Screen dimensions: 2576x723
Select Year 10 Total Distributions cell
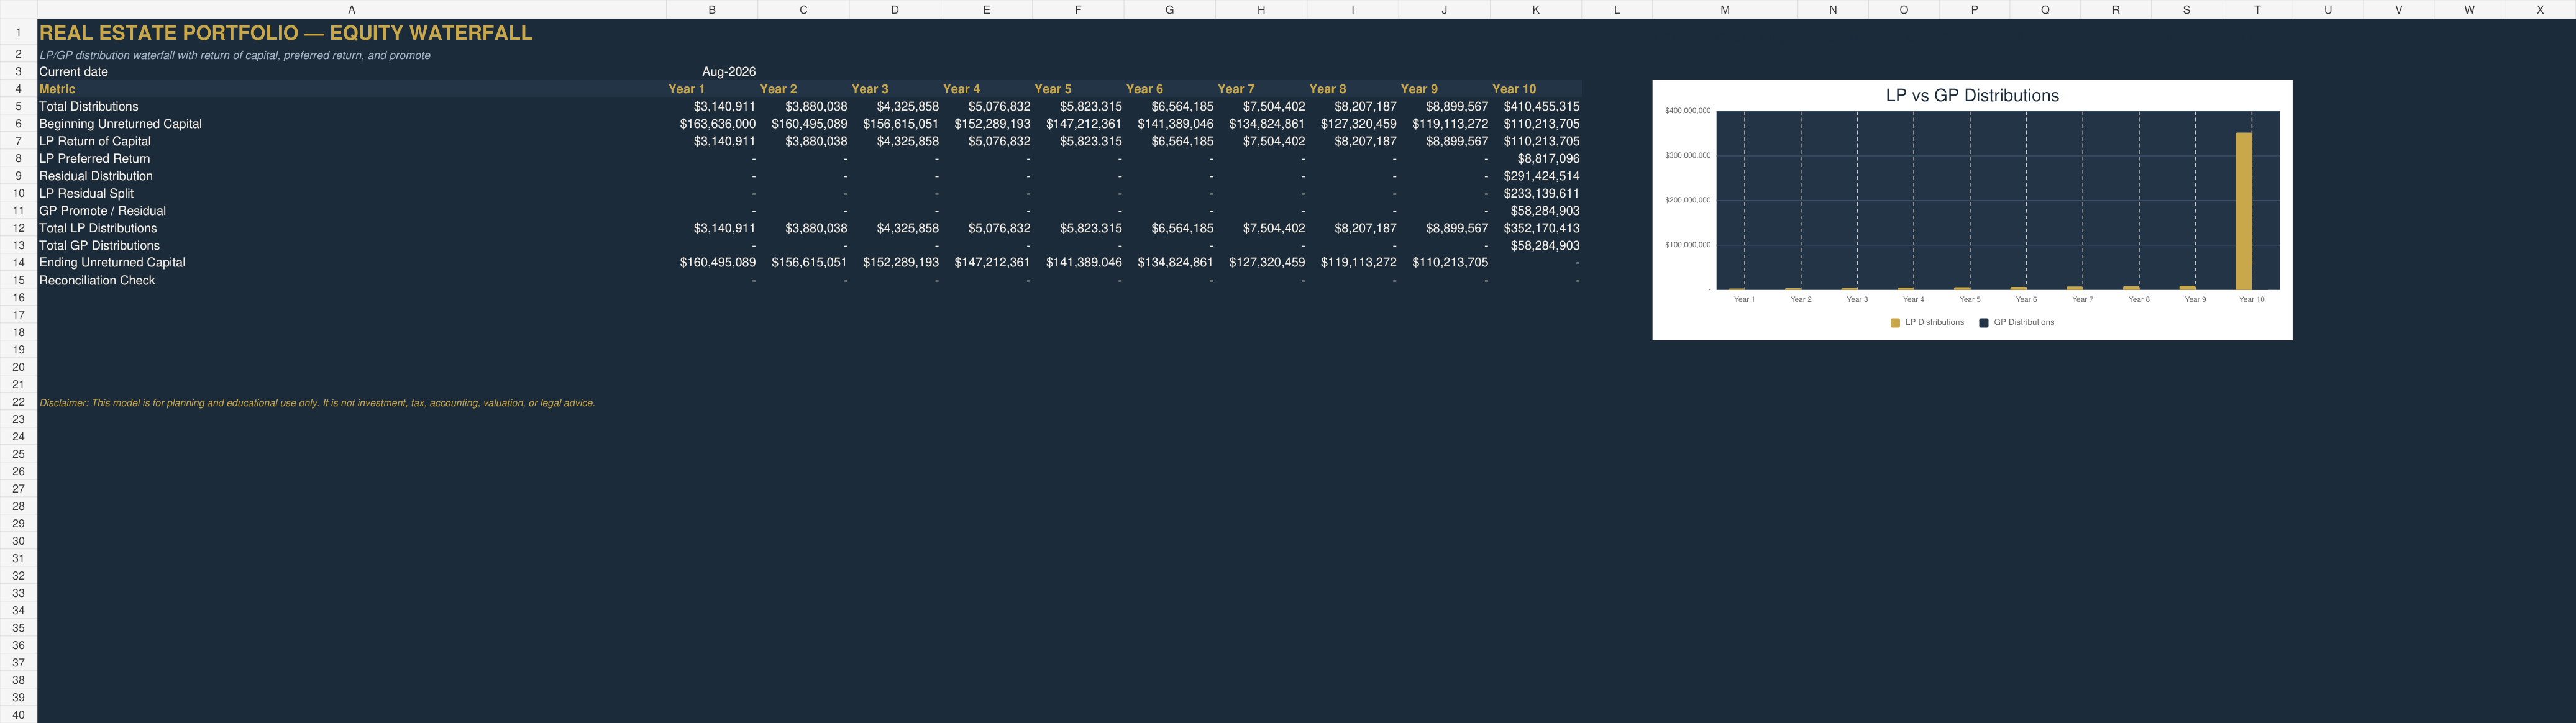(x=1535, y=106)
